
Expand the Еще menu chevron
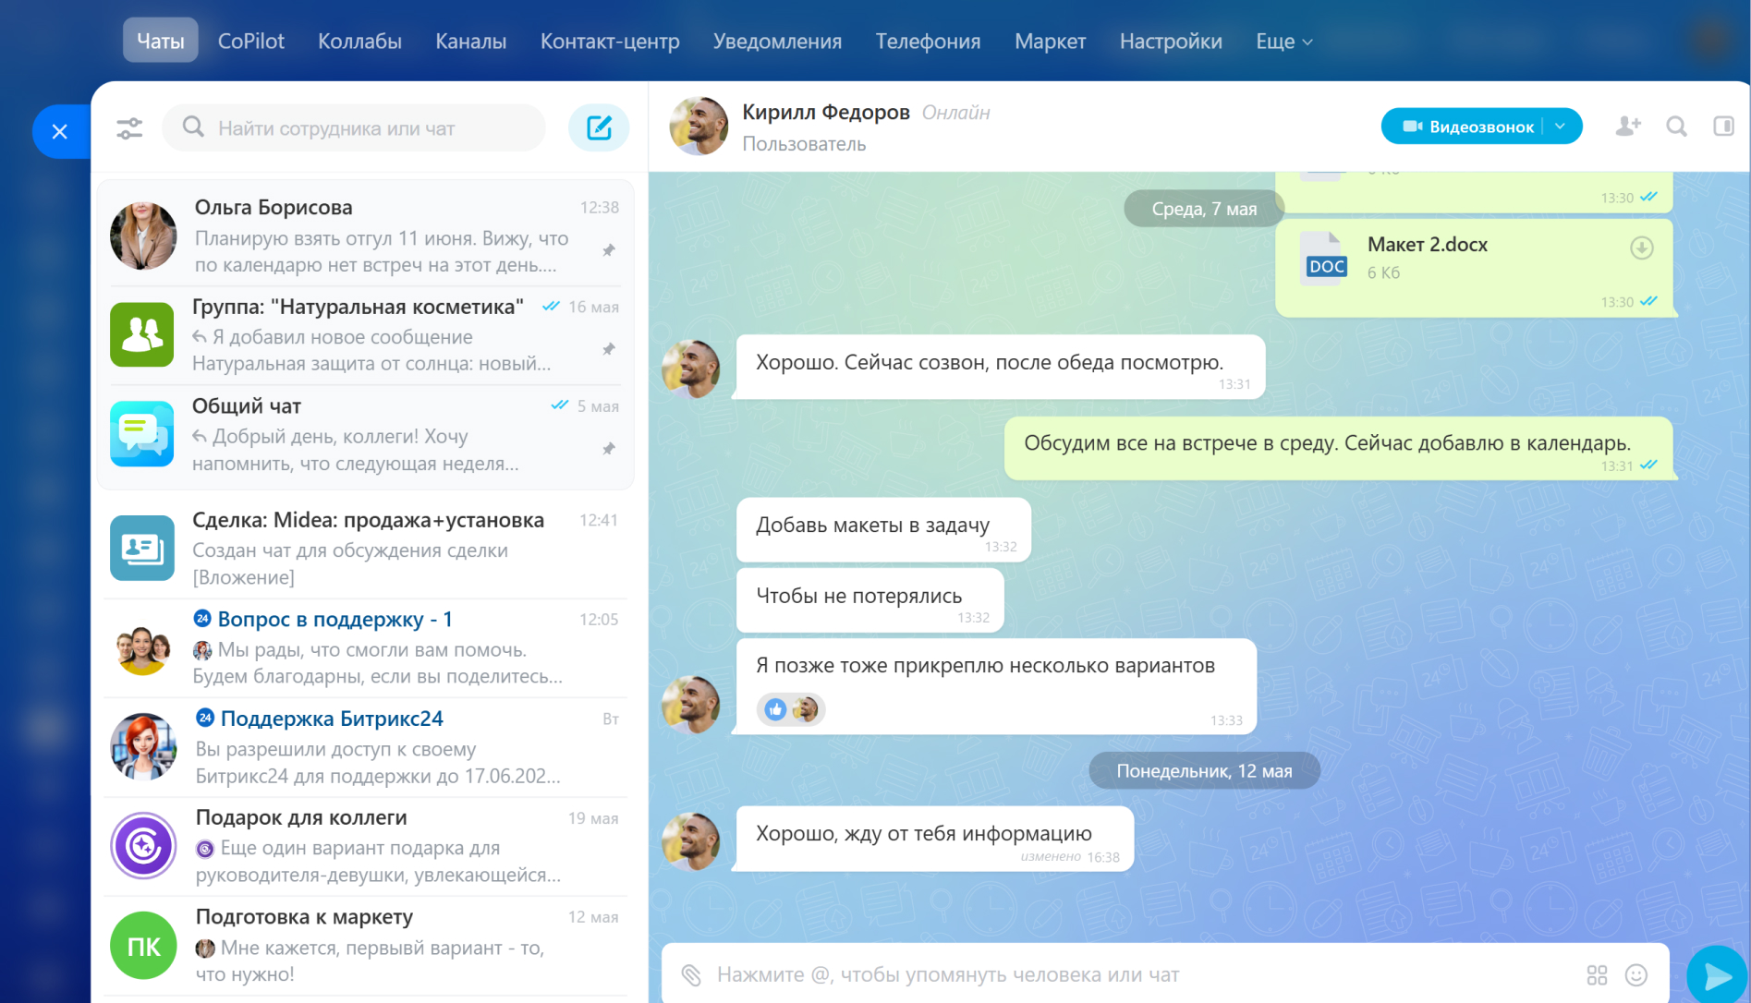click(x=1307, y=42)
